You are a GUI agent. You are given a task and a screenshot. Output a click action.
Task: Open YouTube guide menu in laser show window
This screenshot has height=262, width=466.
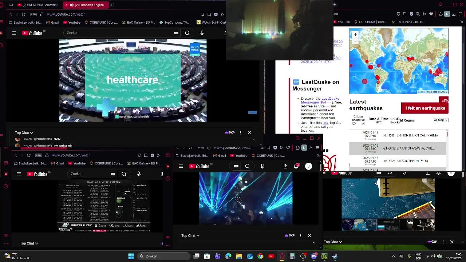click(181, 166)
